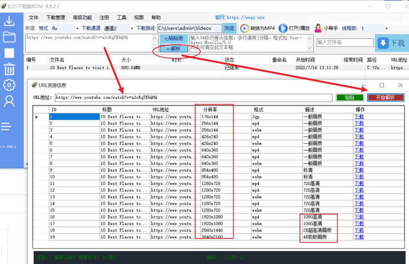Click the 解析完成 status message

[x=85, y=258]
